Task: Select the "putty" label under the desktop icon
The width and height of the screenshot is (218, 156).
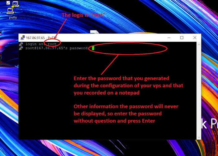Action: [13, 18]
